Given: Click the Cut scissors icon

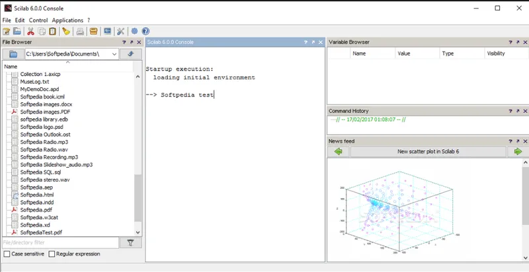Looking at the screenshot, I should tap(30, 31).
